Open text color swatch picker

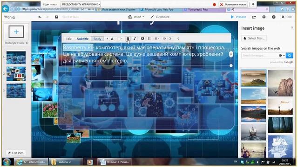(120, 39)
